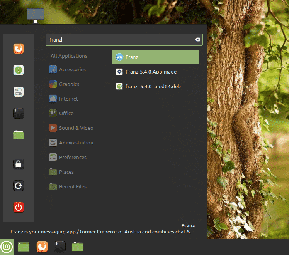
Task: Click Show Desktop icon in the panel
Action: click(24, 247)
